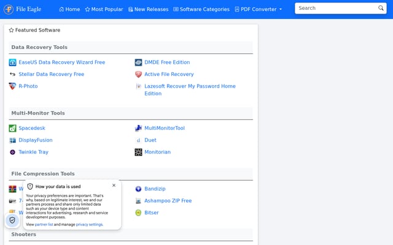Click the Twinkle Tray icon

(x=12, y=152)
